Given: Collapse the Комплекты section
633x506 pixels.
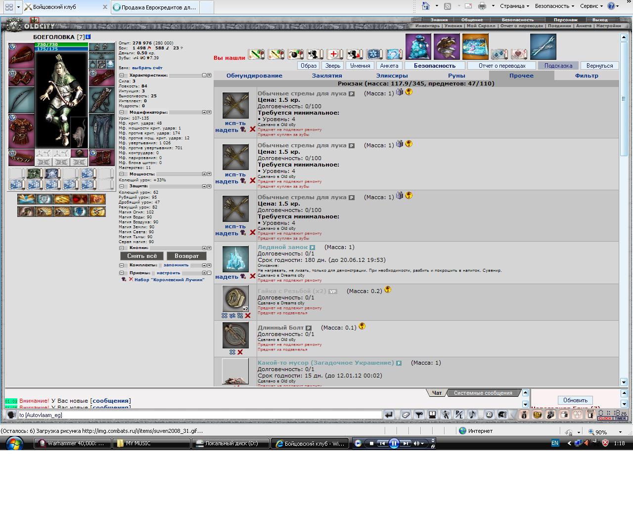Looking at the screenshot, I should (122, 265).
